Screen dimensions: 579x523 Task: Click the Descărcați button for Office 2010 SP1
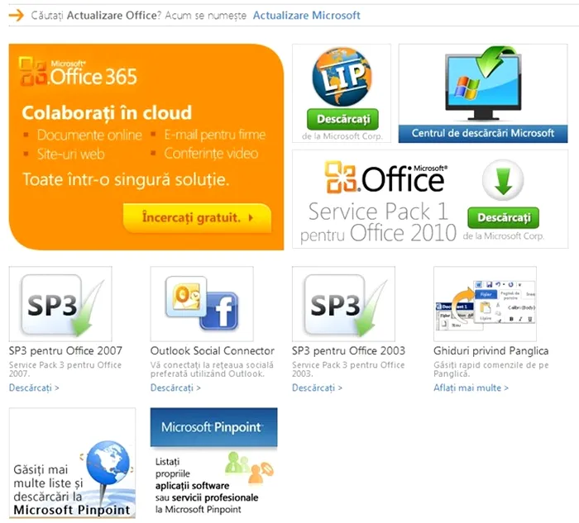click(x=503, y=217)
